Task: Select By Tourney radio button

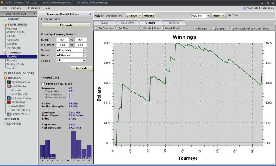Action: tap(96, 28)
